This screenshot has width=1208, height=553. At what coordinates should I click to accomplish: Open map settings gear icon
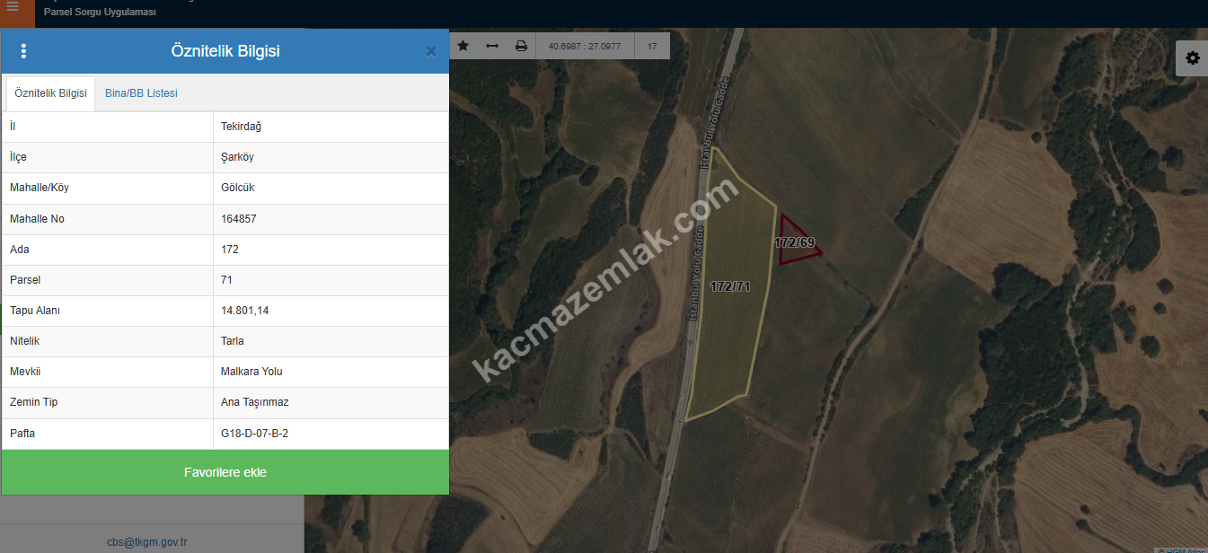pyautogui.click(x=1192, y=58)
